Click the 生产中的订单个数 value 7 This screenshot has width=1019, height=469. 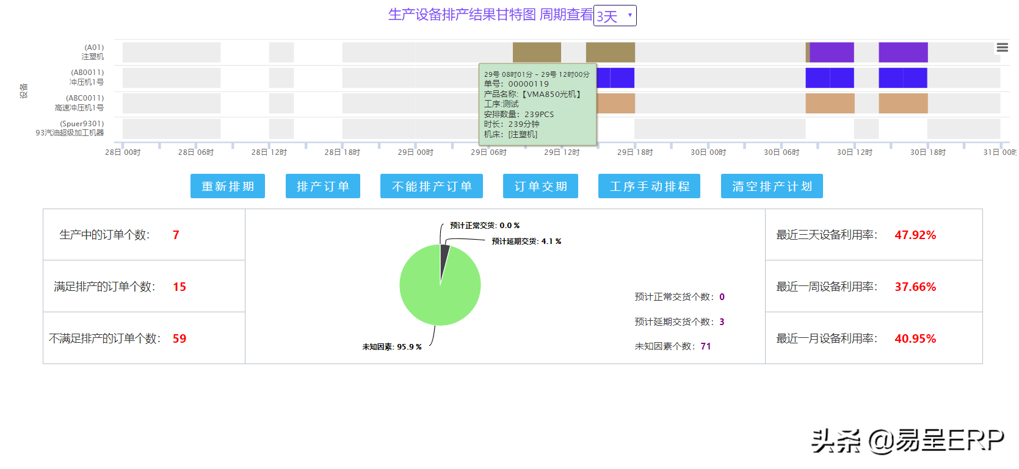[176, 235]
